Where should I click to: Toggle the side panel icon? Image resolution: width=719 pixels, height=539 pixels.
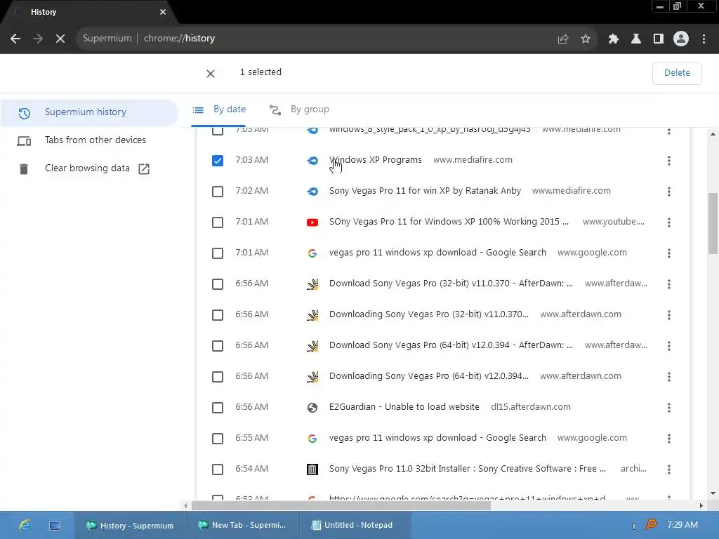pos(659,39)
